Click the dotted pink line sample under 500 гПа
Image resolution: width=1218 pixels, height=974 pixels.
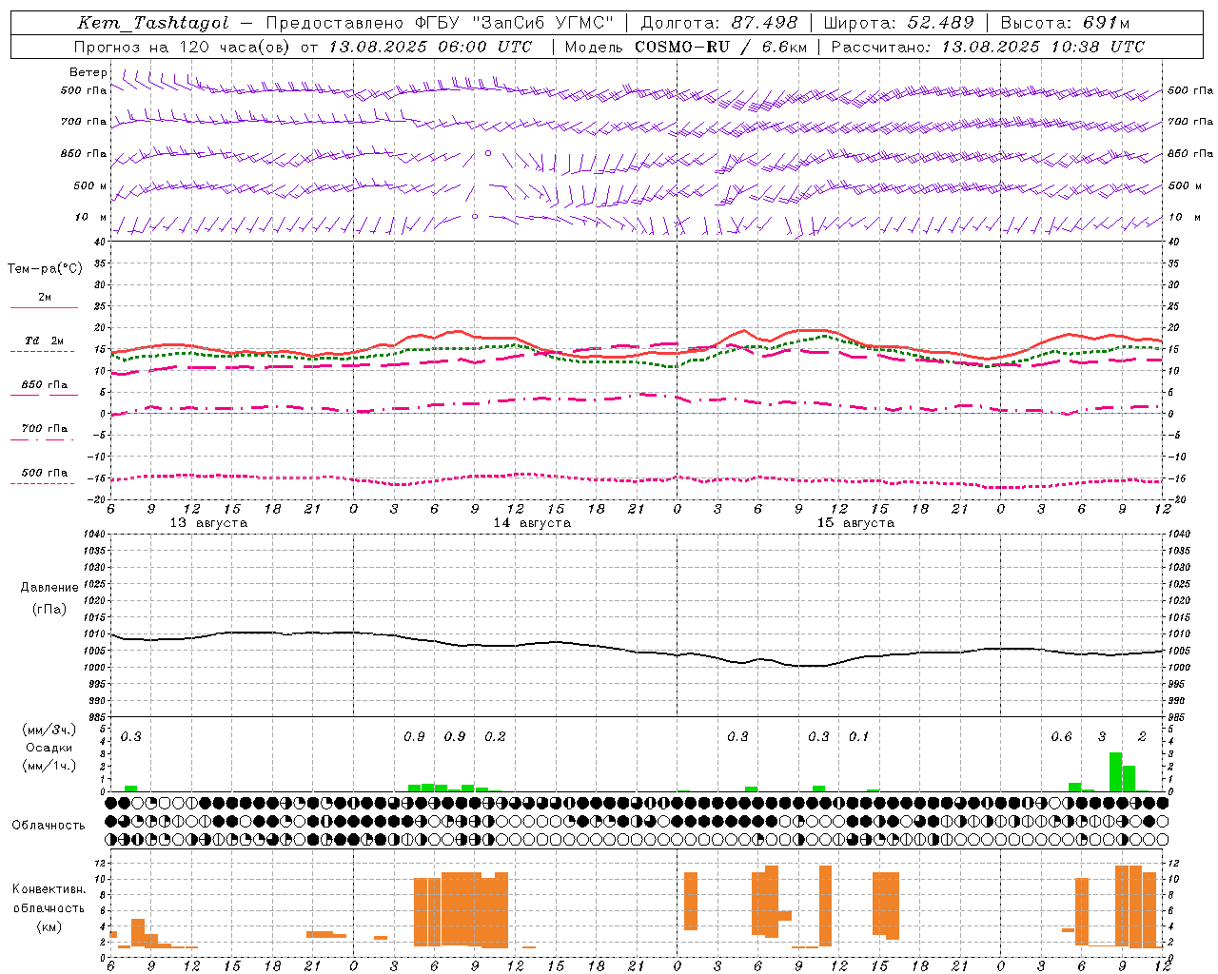click(43, 483)
